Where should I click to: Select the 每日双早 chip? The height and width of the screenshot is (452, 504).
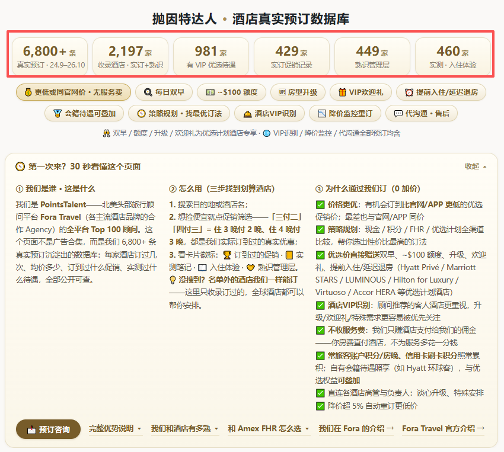(x=164, y=92)
